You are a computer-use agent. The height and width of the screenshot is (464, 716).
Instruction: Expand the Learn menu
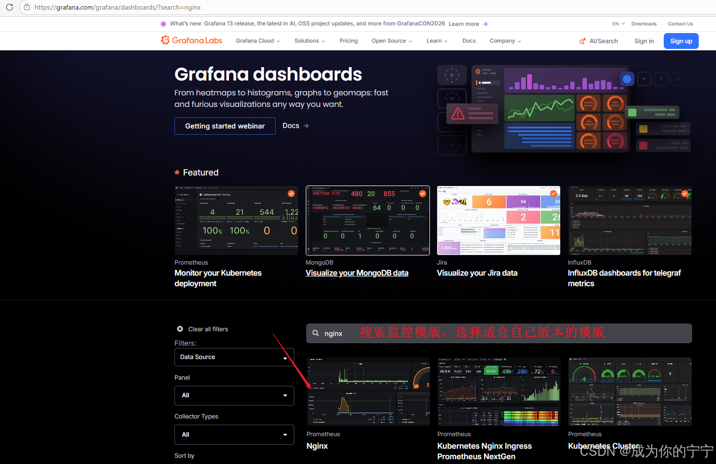[437, 41]
